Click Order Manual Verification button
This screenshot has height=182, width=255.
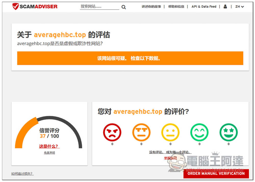216,174
